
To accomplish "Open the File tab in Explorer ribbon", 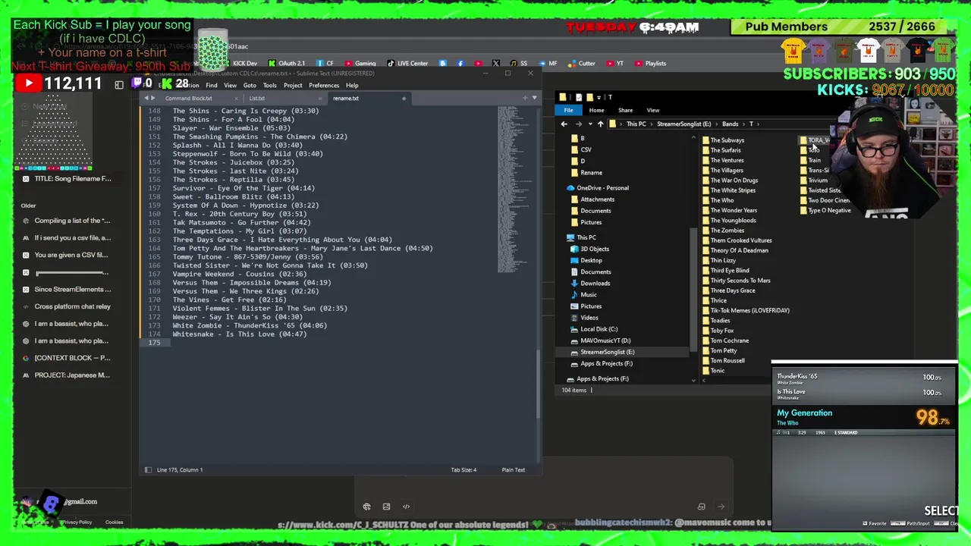I will click(568, 110).
